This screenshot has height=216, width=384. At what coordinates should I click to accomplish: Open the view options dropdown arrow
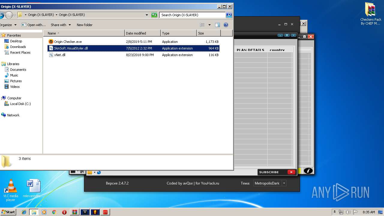(x=209, y=25)
